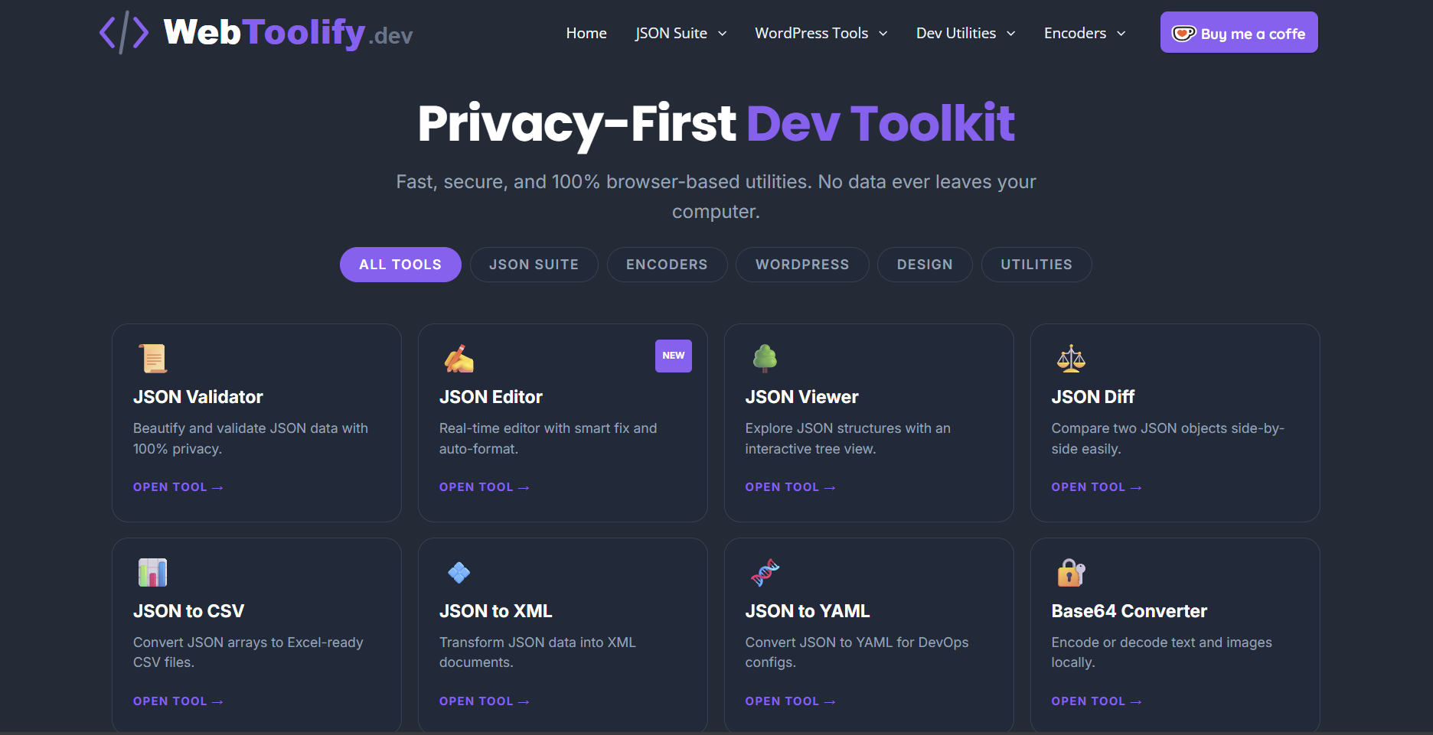The height and width of the screenshot is (735, 1433).
Task: Select the Base64 Converter padlock icon
Action: coord(1070,572)
